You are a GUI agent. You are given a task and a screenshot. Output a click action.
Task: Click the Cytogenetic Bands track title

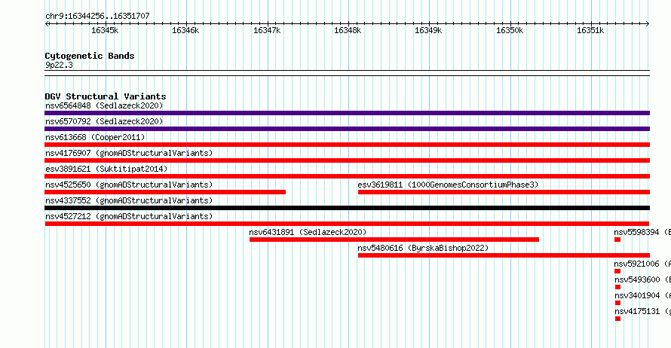click(90, 56)
